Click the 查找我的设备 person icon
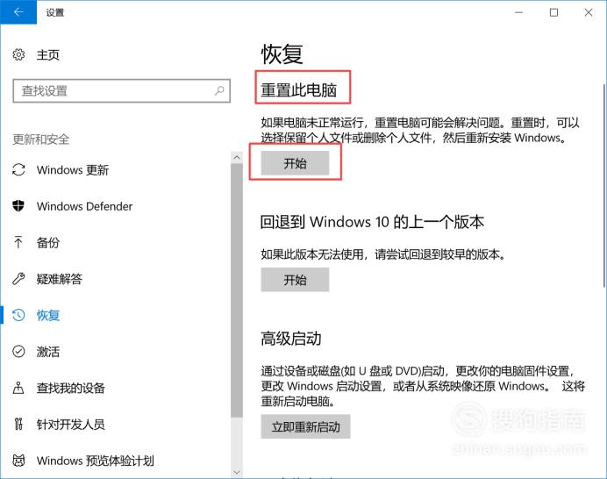This screenshot has height=479, width=607. tap(18, 388)
